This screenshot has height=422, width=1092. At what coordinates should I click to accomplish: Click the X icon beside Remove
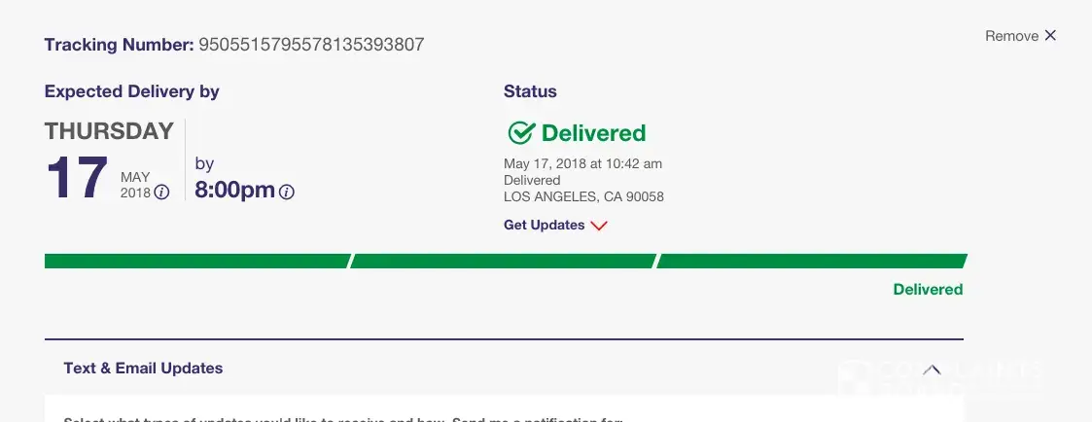click(1050, 36)
